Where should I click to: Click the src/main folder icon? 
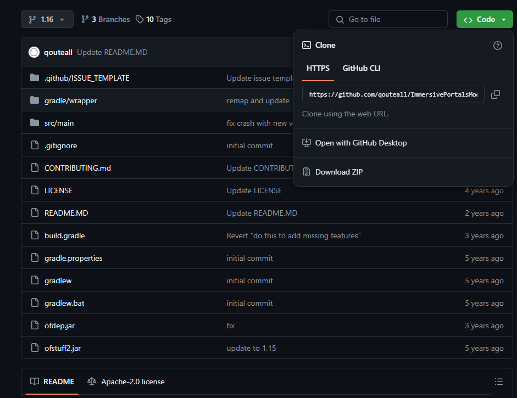tap(35, 123)
